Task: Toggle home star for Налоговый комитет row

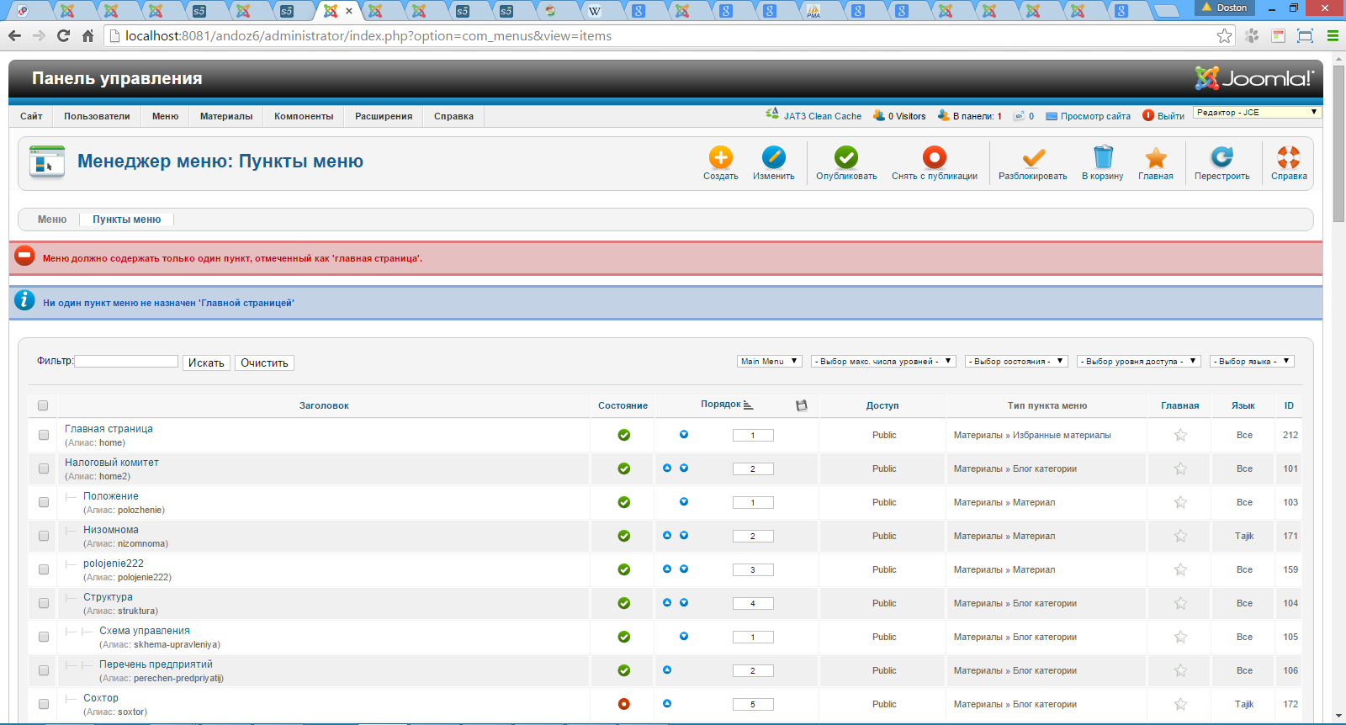Action: coord(1180,468)
